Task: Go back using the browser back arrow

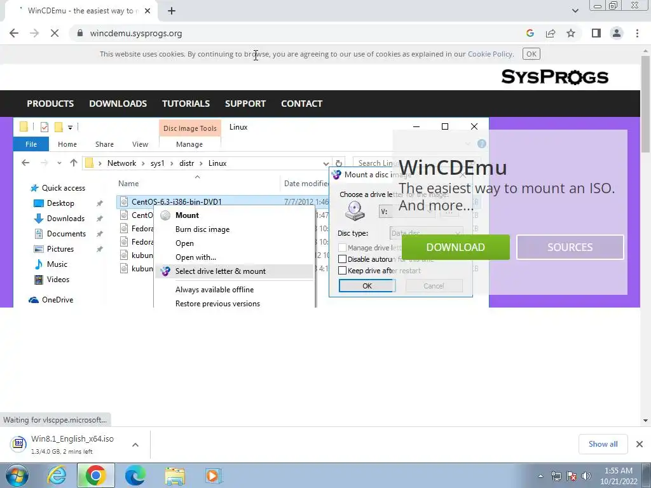Action: (x=14, y=33)
